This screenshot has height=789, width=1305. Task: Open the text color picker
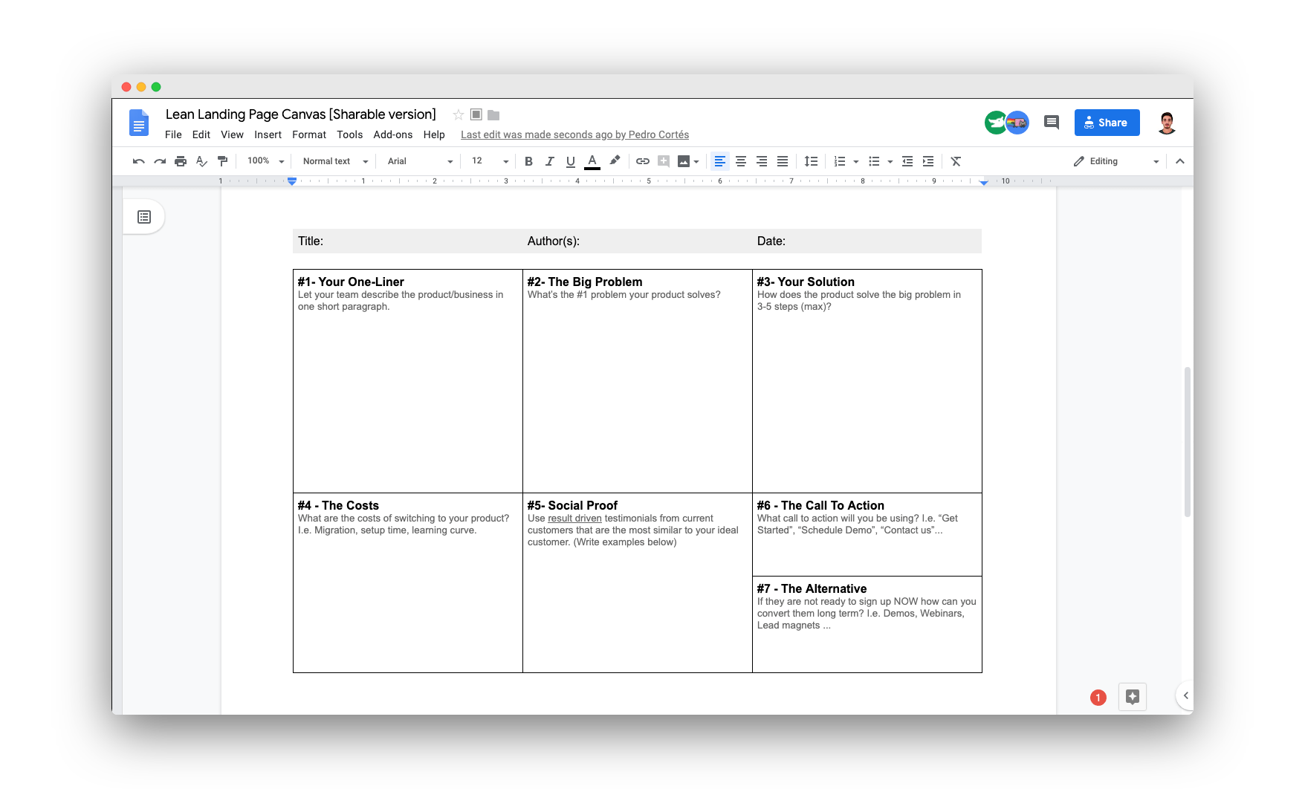point(592,160)
